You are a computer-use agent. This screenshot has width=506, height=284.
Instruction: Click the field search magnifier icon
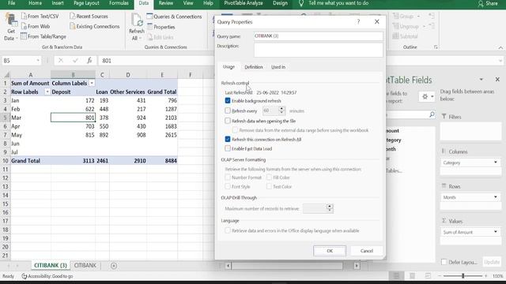[x=432, y=114]
